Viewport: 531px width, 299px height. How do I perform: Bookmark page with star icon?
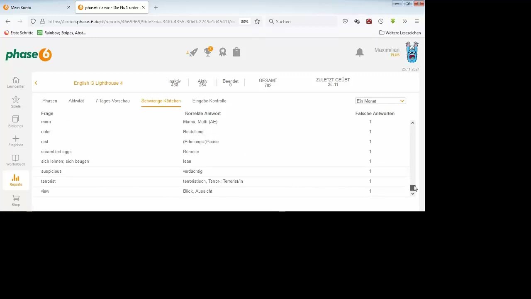tap(257, 22)
